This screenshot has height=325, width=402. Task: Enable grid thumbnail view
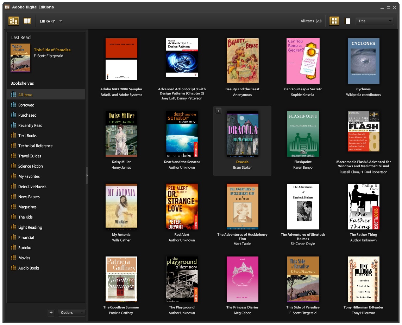(x=334, y=21)
